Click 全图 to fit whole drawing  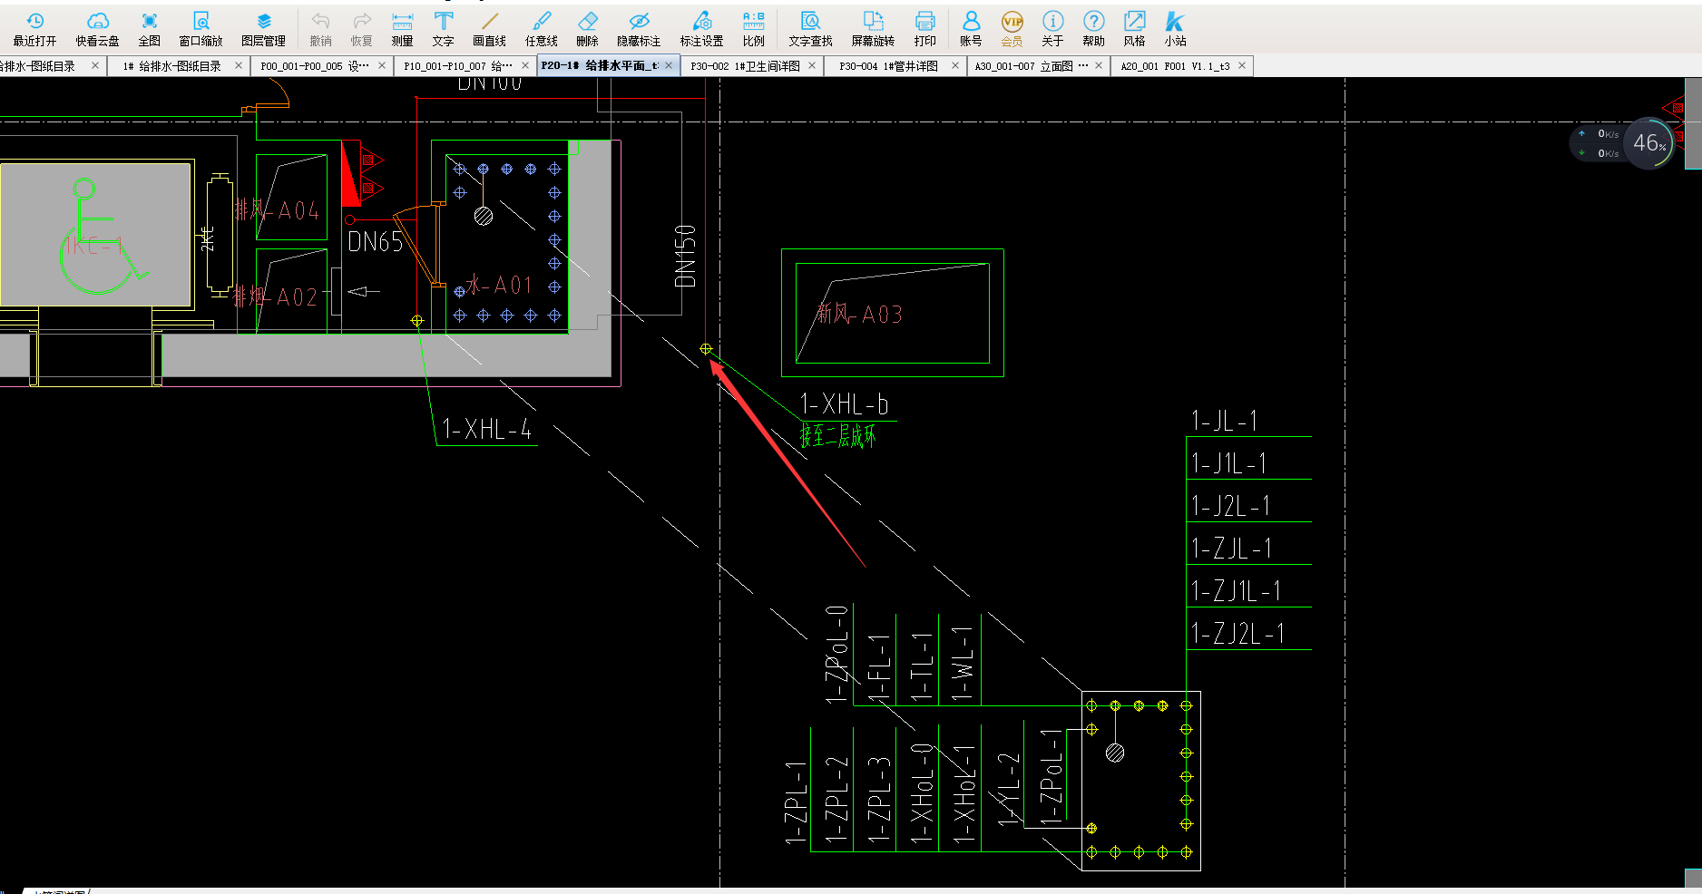(149, 29)
